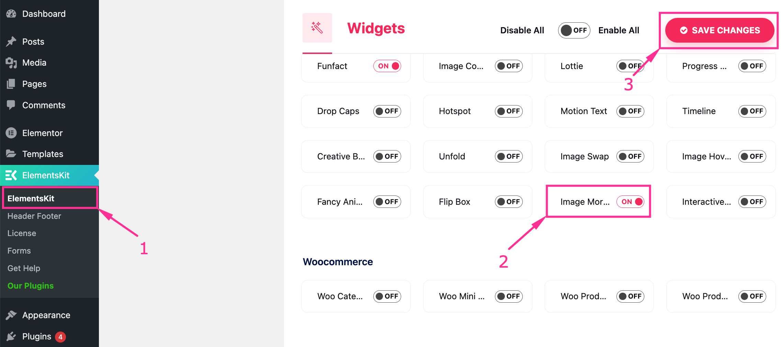Enable the Flip Box widget

click(x=509, y=202)
